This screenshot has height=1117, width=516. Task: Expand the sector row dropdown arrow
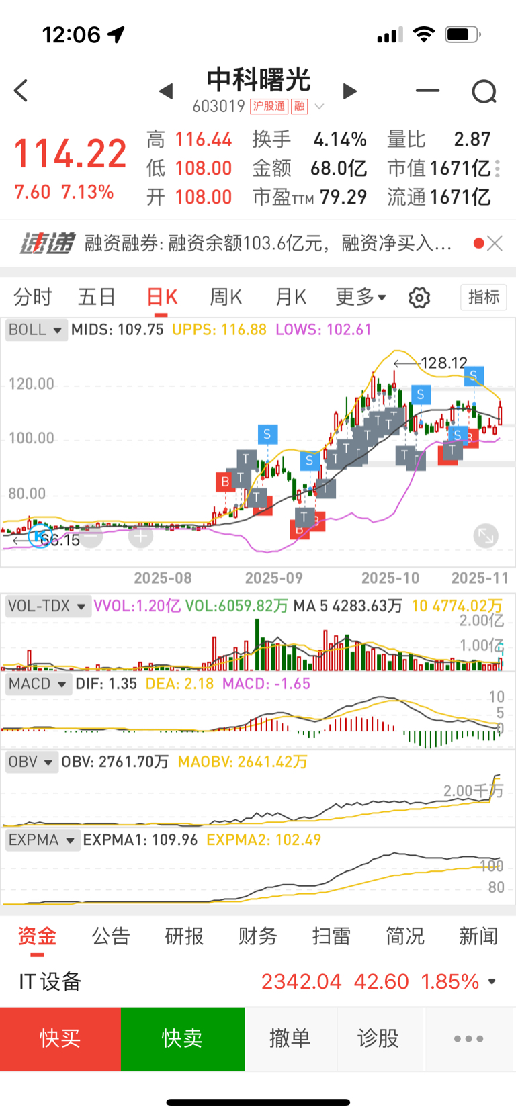click(x=492, y=982)
